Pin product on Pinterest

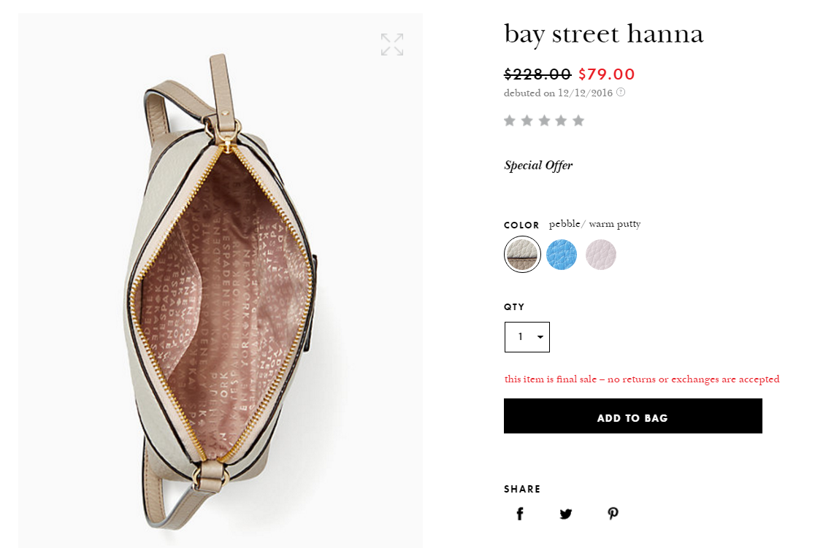(613, 514)
